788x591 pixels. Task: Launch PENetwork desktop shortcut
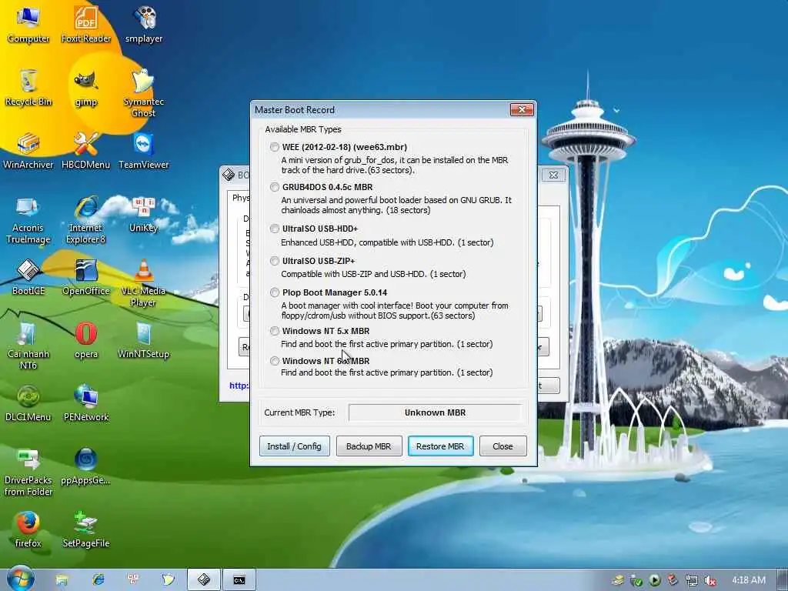(x=86, y=403)
